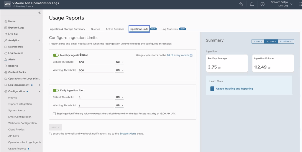Click the Home icon in sidebar
This screenshot has width=302, height=152.
coord(6,21)
